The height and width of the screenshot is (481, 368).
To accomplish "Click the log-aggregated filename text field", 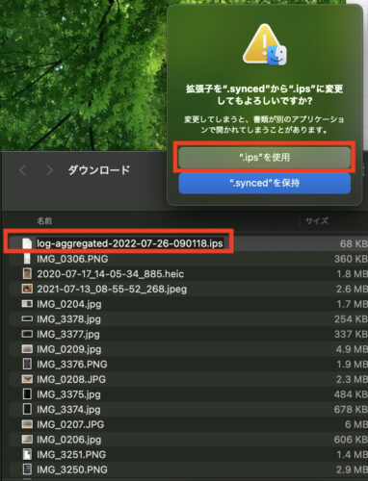I will coord(130,243).
